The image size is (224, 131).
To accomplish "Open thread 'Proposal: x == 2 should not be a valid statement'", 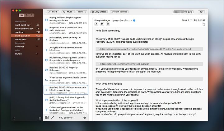I will [66, 30].
